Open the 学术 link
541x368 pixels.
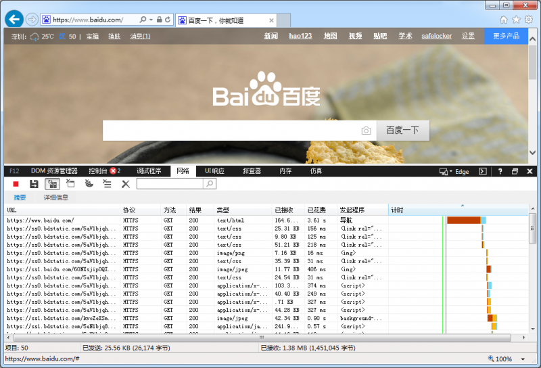(405, 36)
